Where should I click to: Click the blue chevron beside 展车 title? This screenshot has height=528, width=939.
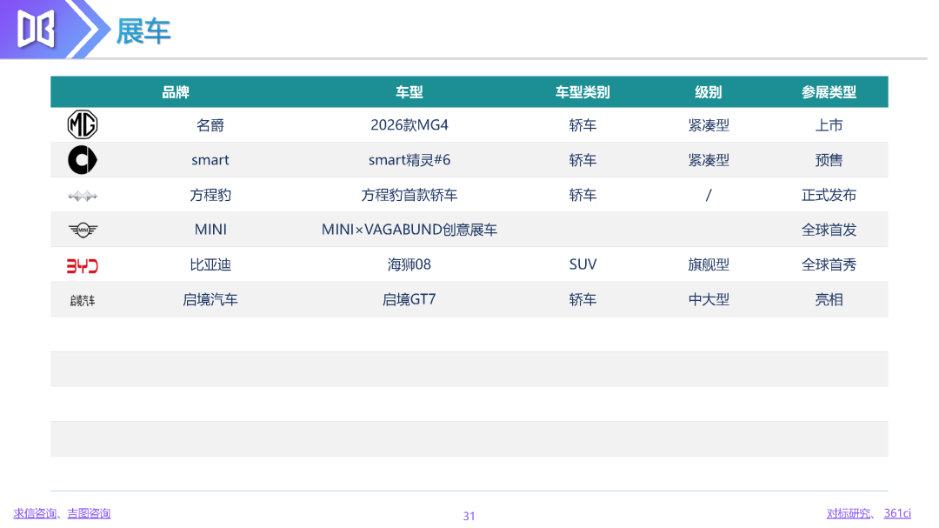pyautogui.click(x=89, y=29)
